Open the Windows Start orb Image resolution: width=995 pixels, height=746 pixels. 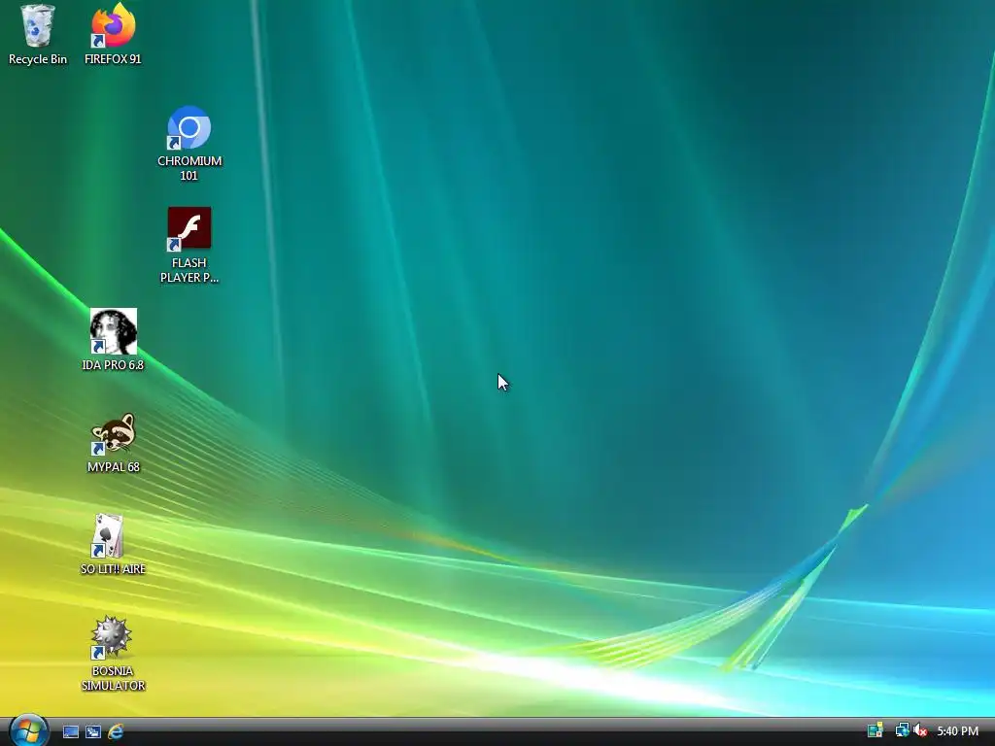pos(28,730)
